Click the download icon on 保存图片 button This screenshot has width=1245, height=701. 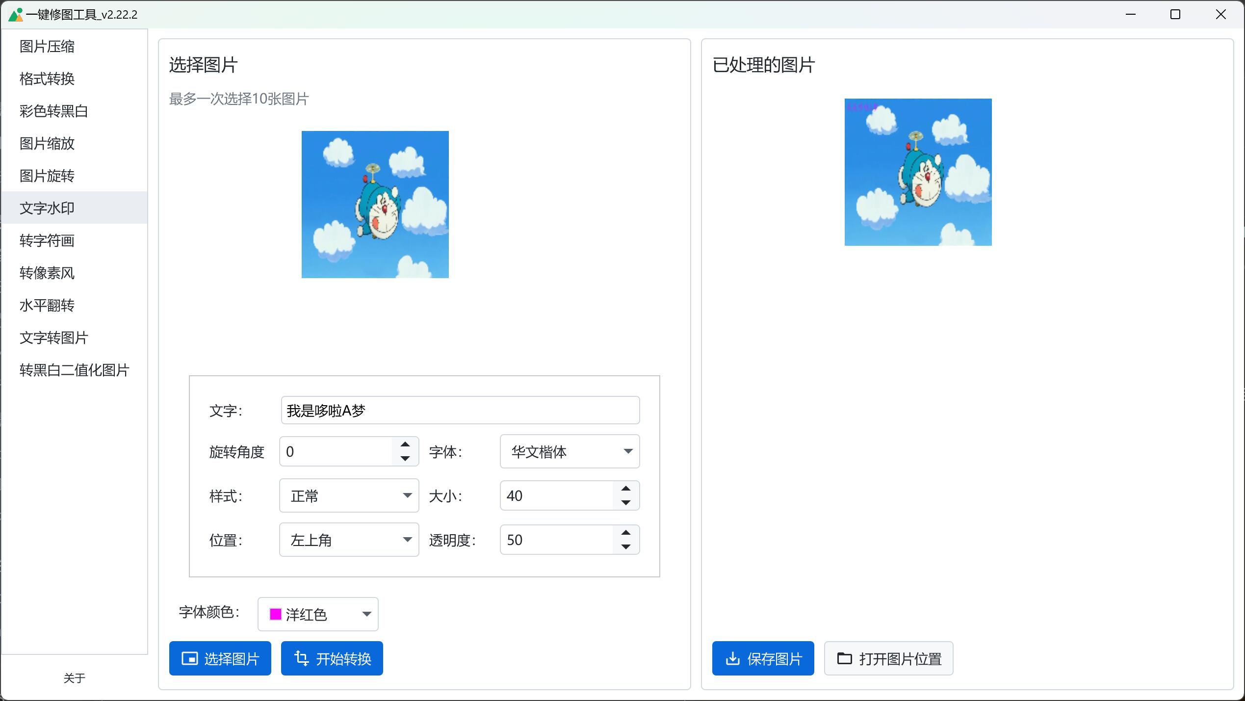click(x=732, y=658)
